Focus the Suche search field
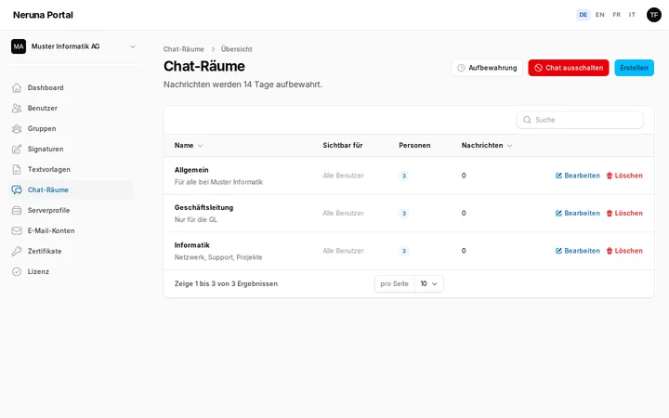This screenshot has height=418, width=669. click(580, 120)
